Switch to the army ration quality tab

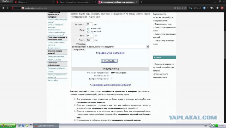[x=76, y=2]
